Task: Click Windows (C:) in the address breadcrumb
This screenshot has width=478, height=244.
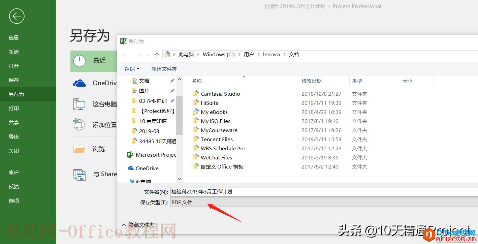Action: coord(219,54)
